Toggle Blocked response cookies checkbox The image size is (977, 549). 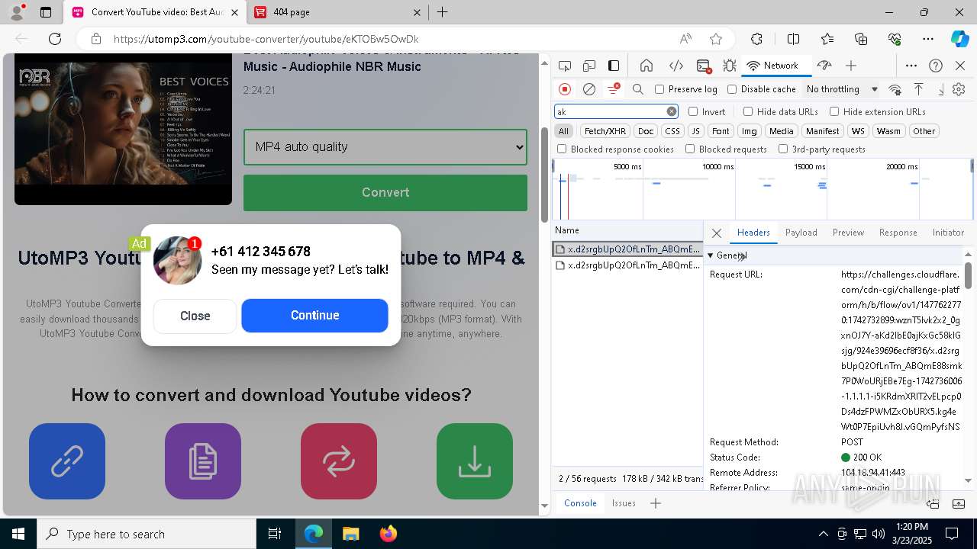tap(562, 149)
